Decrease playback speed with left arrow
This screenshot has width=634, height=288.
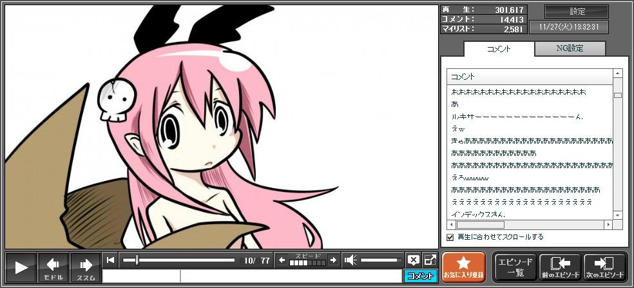click(x=282, y=260)
